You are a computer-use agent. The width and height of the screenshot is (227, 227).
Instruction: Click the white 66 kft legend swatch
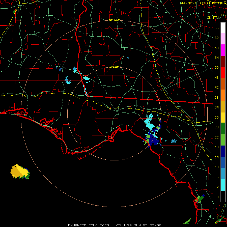coord(223,28)
